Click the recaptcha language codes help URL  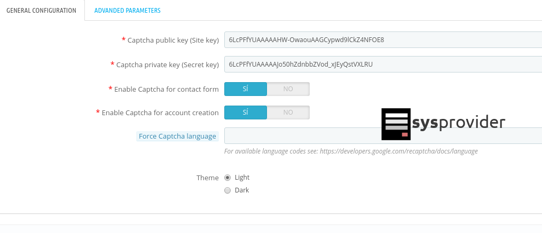pyautogui.click(x=398, y=151)
